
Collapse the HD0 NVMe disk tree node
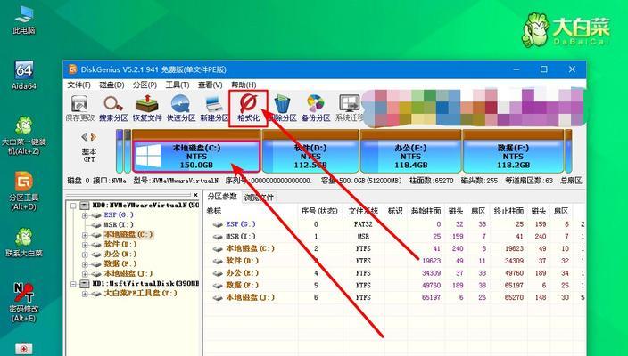pyautogui.click(x=73, y=206)
